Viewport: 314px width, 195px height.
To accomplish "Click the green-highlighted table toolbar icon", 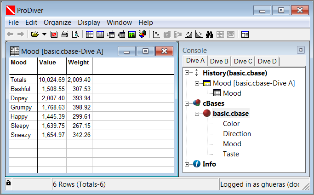I will (132, 34).
